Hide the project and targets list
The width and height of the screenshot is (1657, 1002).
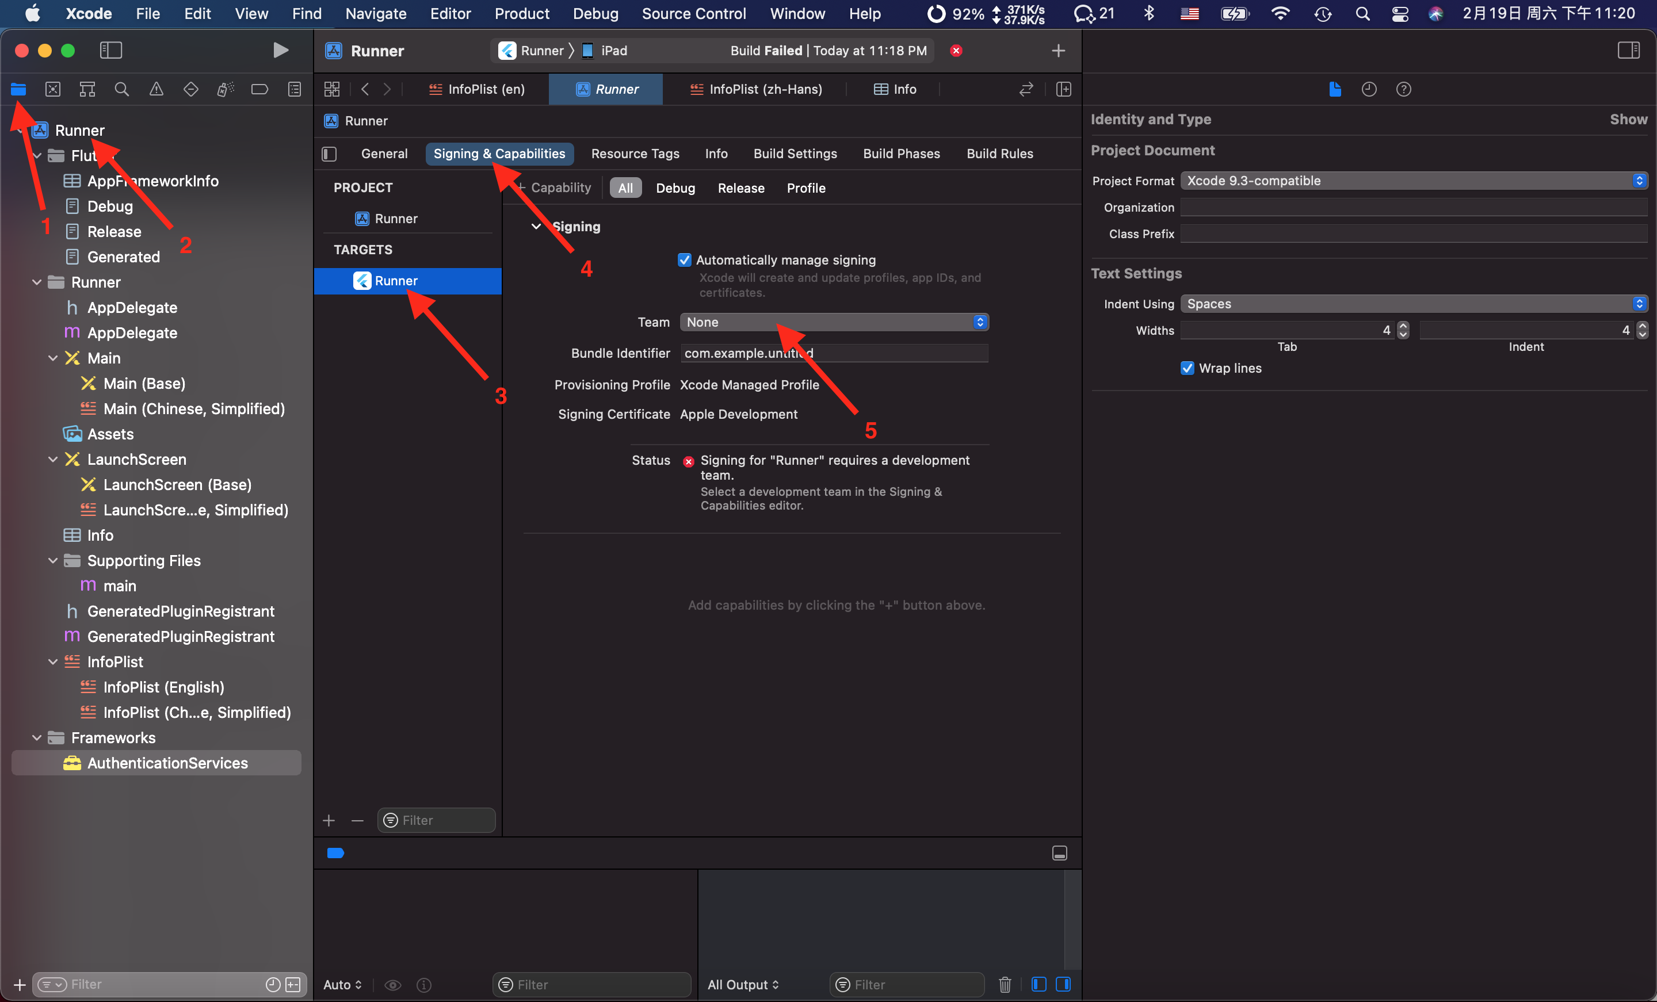[329, 154]
